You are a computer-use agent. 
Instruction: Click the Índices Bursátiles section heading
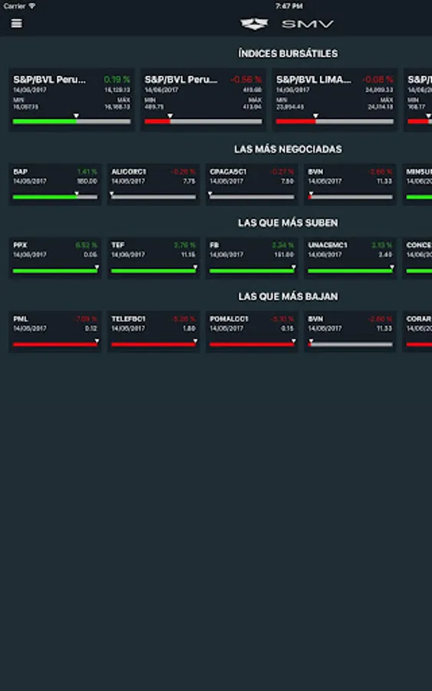[x=288, y=53]
